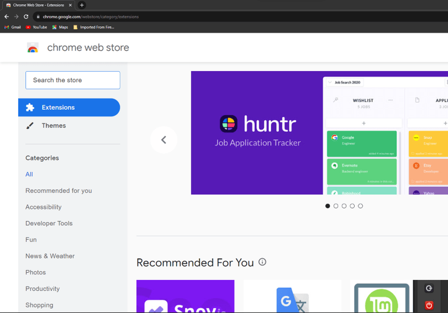Select the first carousel dot
448x313 pixels.
(x=328, y=206)
